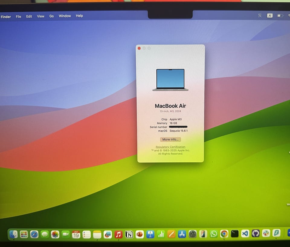The height and width of the screenshot is (247, 290).
Task: Open the Keynote app
Action: tap(150, 234)
